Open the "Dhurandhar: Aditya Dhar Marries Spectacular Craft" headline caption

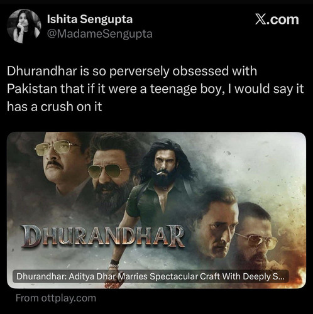click(151, 276)
